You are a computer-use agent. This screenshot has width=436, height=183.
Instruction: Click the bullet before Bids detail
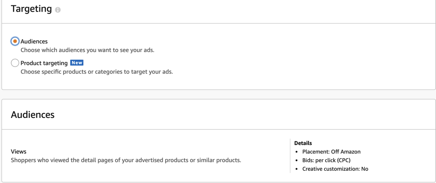[x=297, y=160]
